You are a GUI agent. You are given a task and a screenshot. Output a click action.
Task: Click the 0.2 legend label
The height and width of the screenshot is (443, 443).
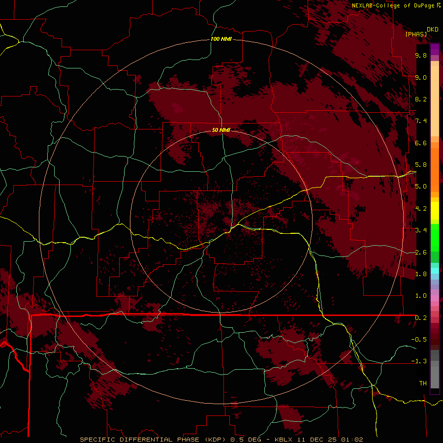(x=421, y=318)
